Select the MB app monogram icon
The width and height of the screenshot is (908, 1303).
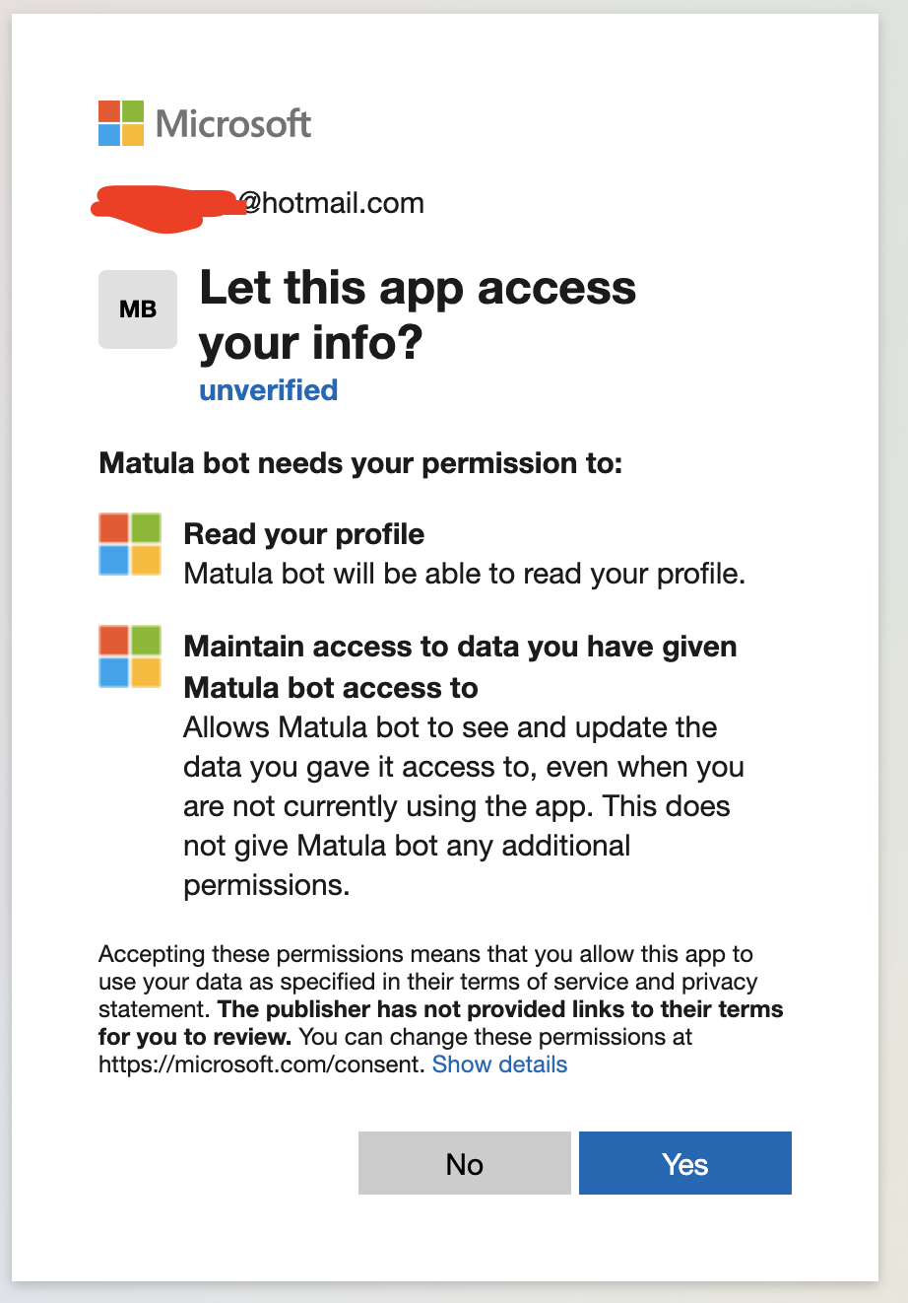[137, 309]
